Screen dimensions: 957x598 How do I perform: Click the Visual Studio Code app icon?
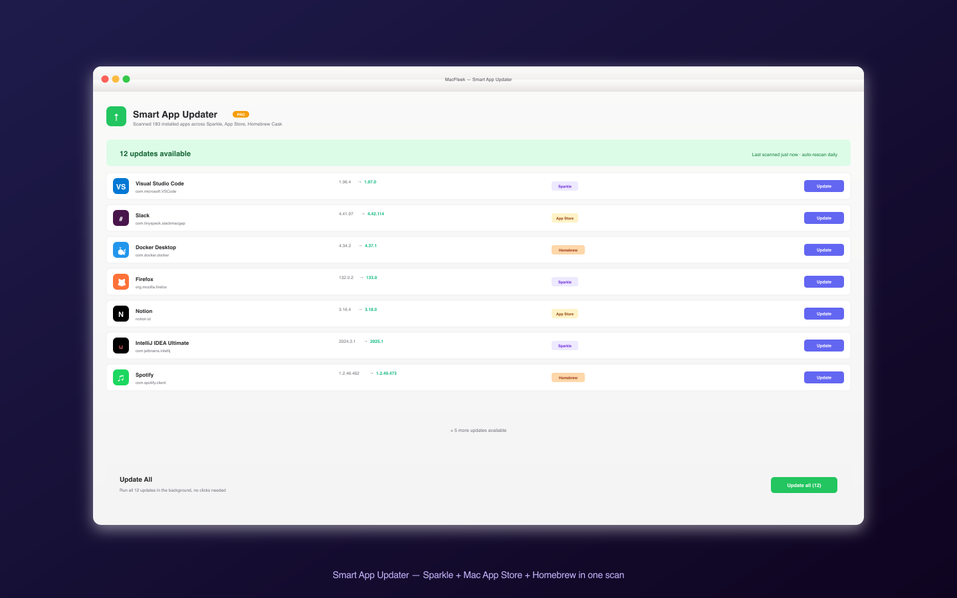(x=121, y=186)
